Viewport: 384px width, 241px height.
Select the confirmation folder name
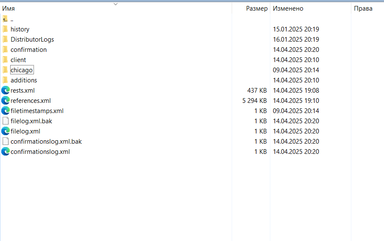click(x=28, y=50)
